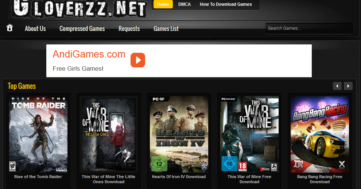Image resolution: width=361 pixels, height=189 pixels.
Task: Show next Top Games with right arrow
Action: (x=348, y=86)
